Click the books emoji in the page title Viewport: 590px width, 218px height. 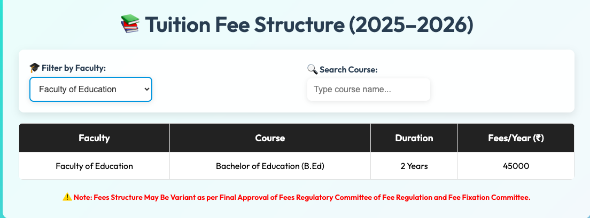(130, 25)
